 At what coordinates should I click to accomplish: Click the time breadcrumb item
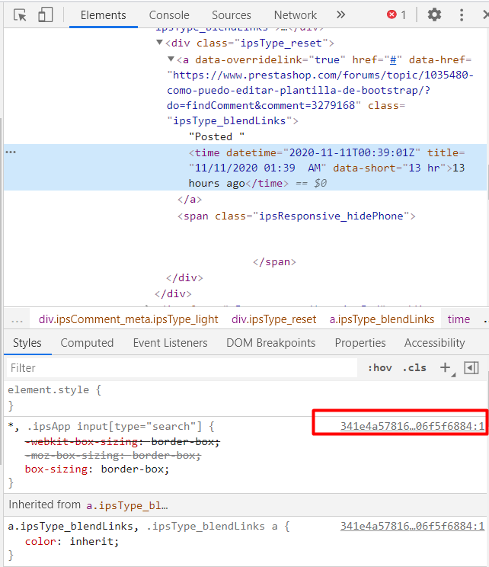tap(459, 319)
